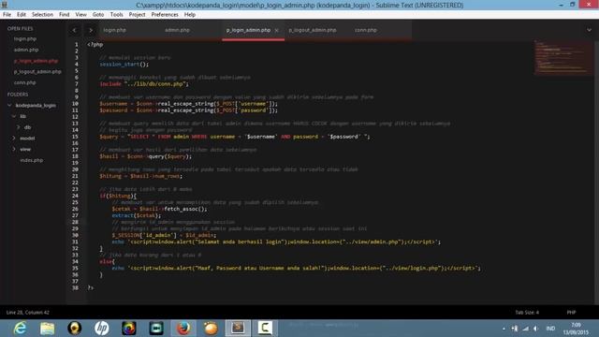Open the File menu

[x=7, y=15]
